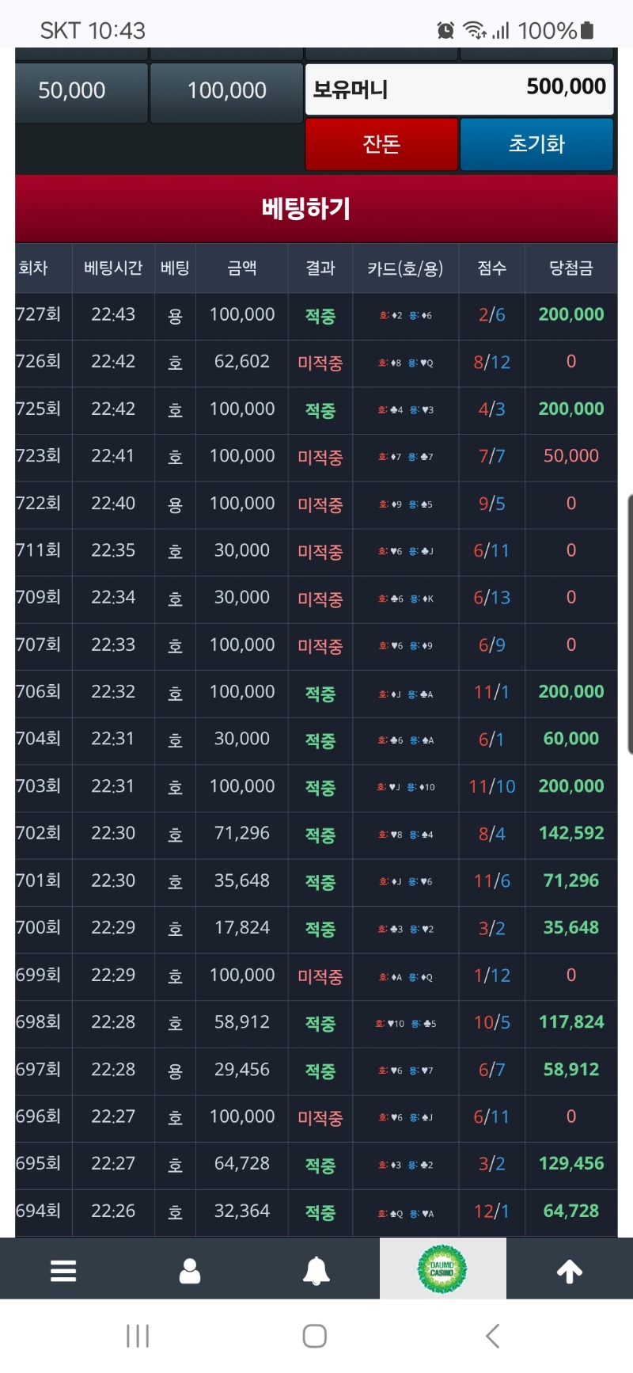Tap the 점수 column header
This screenshot has width=633, height=1373.
point(492,268)
